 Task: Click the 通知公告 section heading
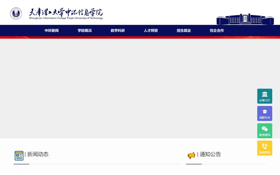pos(210,154)
